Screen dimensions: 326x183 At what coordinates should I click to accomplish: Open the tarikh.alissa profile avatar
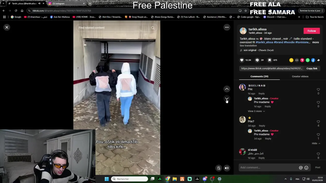pyautogui.click(x=243, y=31)
